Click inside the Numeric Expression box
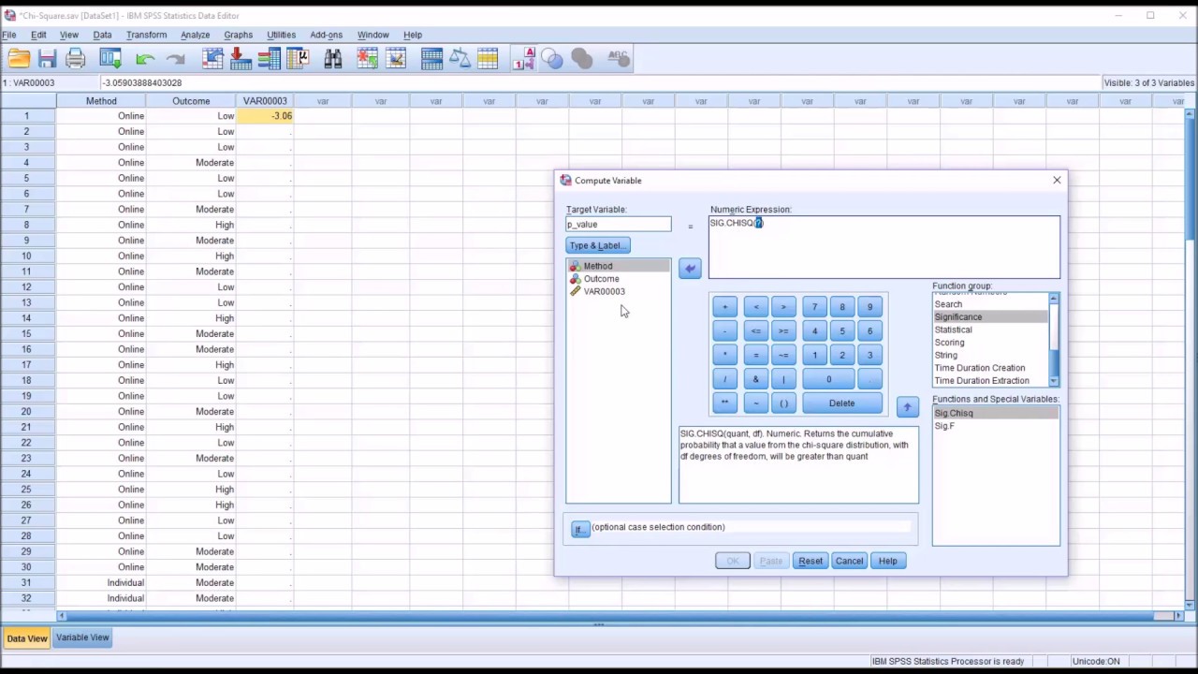Viewport: 1198px width, 674px height. 884,247
